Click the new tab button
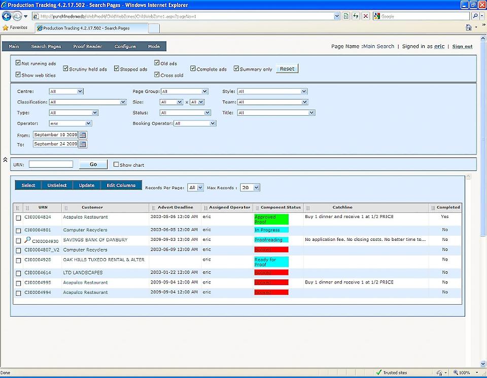This screenshot has height=378, width=487. [154, 28]
